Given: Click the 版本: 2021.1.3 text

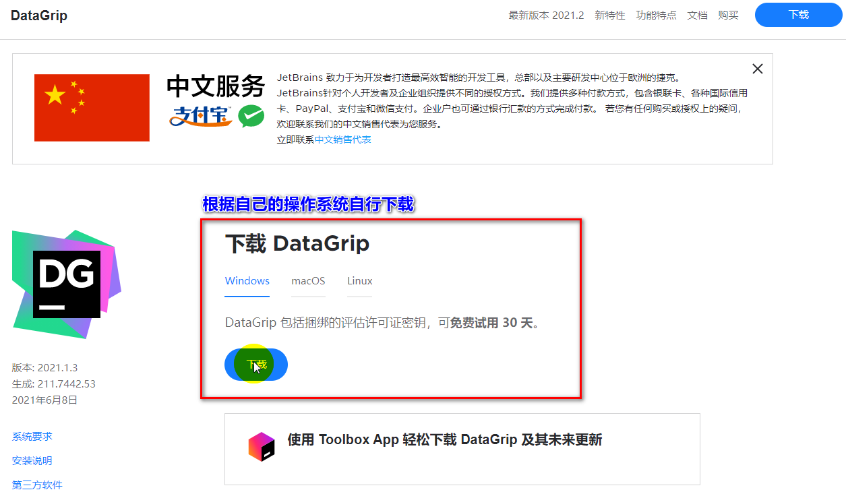Looking at the screenshot, I should pos(44,368).
